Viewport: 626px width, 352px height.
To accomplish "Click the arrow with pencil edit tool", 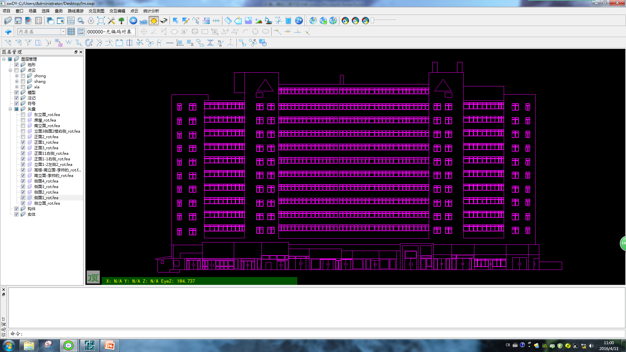I will click(186, 21).
